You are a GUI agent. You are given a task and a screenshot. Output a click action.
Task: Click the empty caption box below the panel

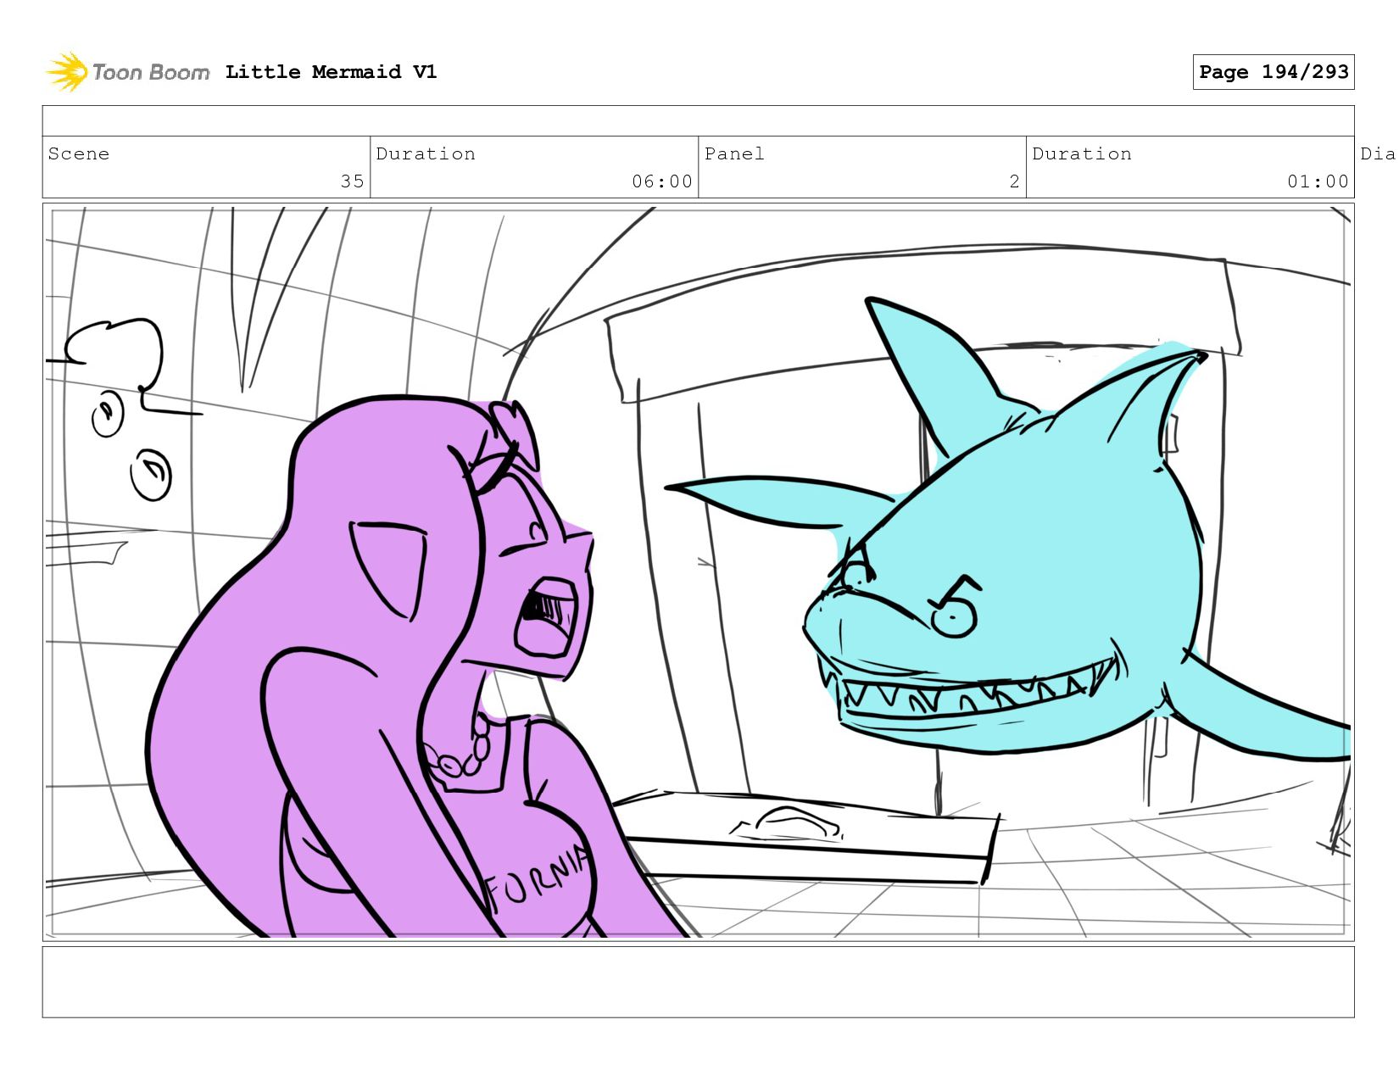[698, 982]
